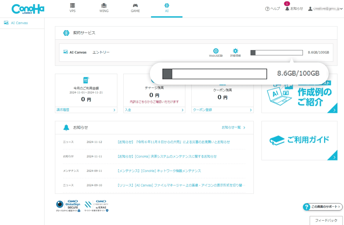Launch WebUI with the WebUI起動 icon
Image resolution: width=344 pixels, height=225 pixels.
(216, 53)
